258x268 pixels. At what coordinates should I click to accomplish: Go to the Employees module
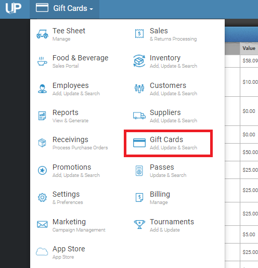71,85
